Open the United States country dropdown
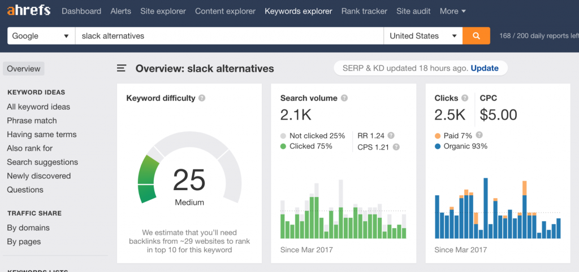The height and width of the screenshot is (272, 579). (x=423, y=36)
